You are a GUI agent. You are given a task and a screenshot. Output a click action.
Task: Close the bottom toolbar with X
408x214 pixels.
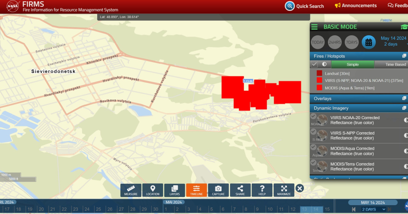(x=300, y=188)
